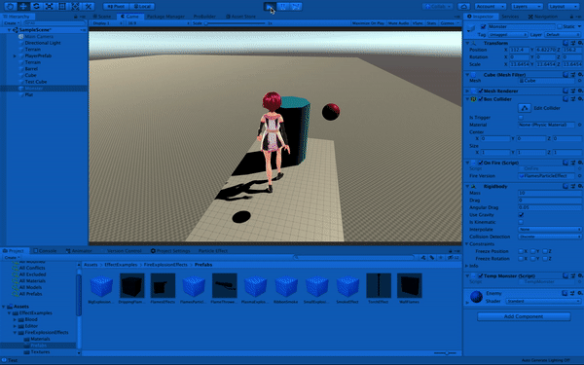Disable the On Fire script checkbox
Screen dimensions: 584x365
pyautogui.click(x=481, y=163)
